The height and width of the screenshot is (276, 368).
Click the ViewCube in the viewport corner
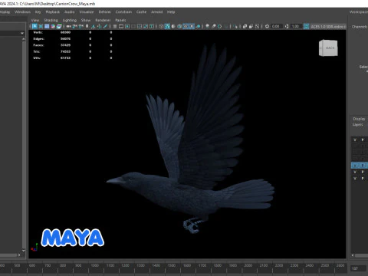[x=328, y=48]
